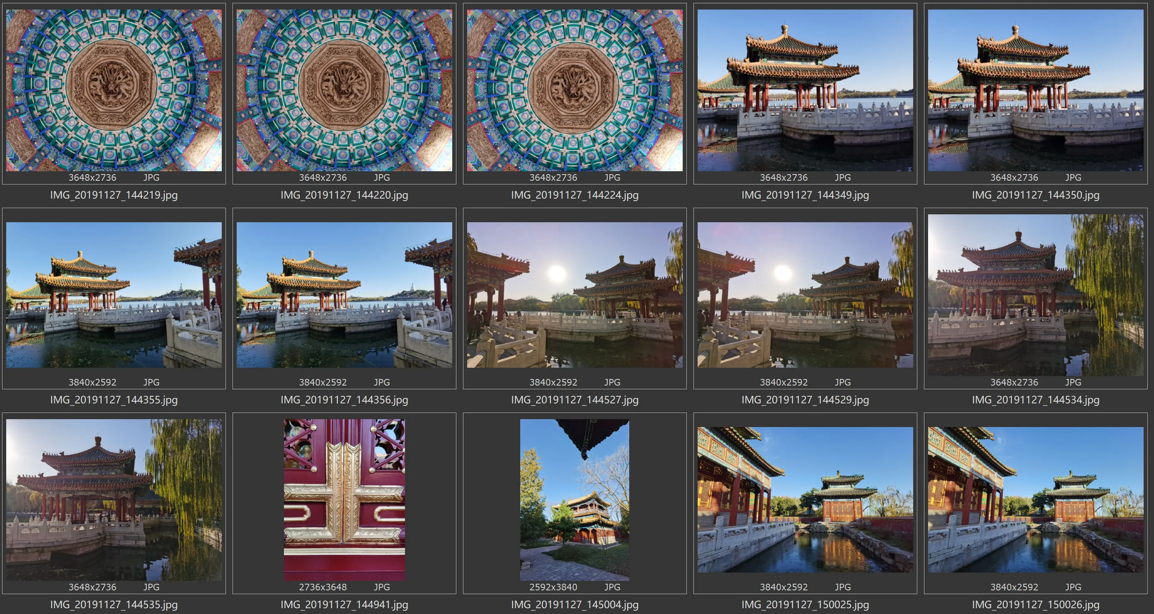Screen dimensions: 1154x614
Task: Click the JPG format label of IMG_20191127_144535
Action: (x=151, y=587)
